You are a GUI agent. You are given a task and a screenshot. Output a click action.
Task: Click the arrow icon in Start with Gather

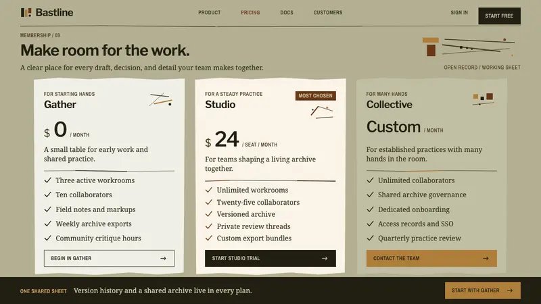510,290
